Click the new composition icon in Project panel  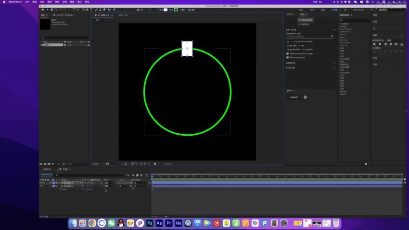49,164
